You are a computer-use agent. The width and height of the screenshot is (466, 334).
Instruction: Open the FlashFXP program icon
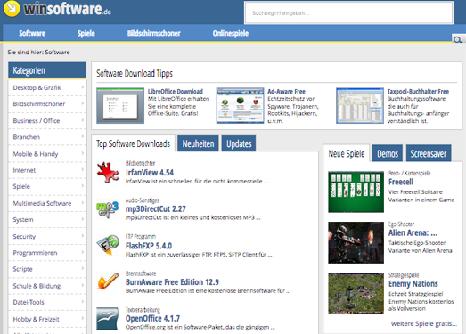point(108,246)
